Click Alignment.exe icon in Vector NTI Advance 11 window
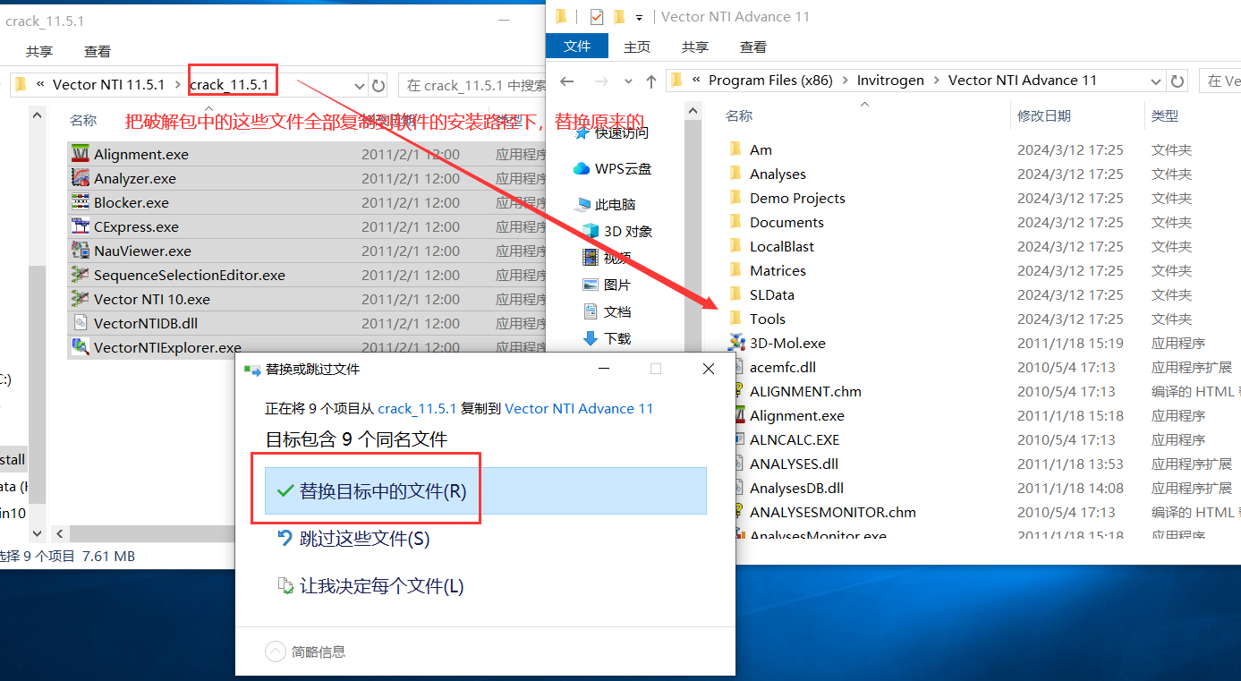Screen dimensions: 1241x681 coord(738,415)
